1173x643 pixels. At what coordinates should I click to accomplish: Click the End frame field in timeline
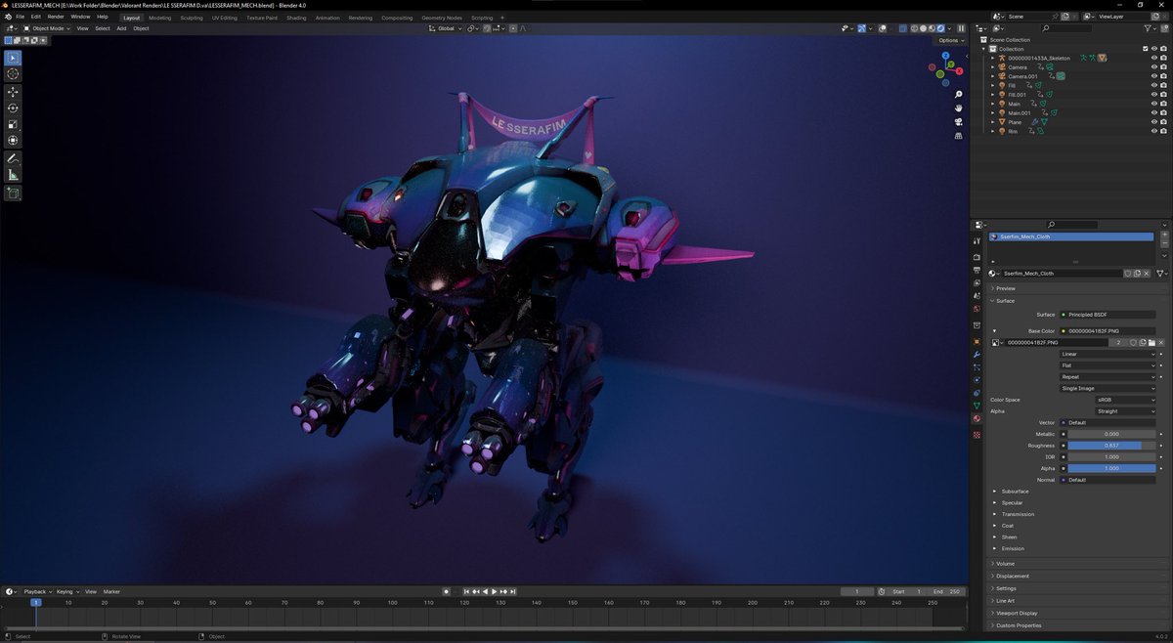coord(947,591)
